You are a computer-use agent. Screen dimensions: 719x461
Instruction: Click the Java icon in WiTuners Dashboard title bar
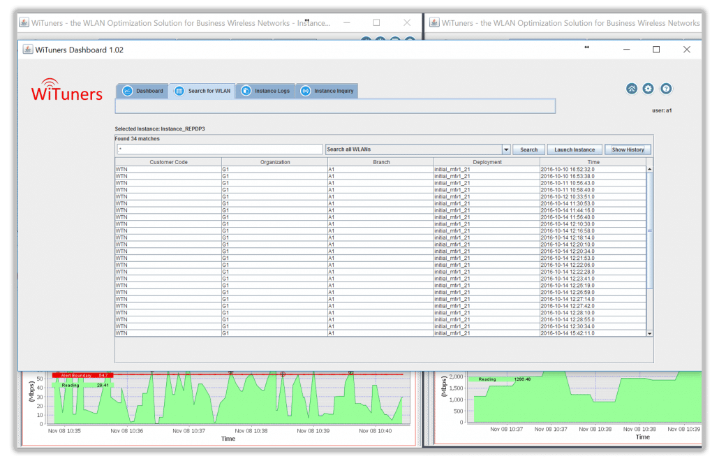pyautogui.click(x=28, y=50)
